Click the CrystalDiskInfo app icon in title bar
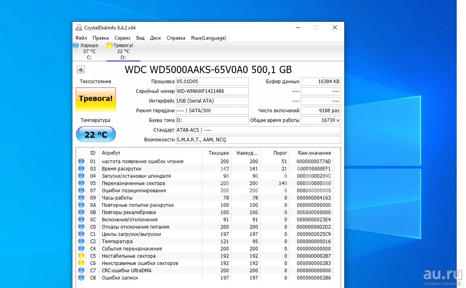466x288 pixels. click(79, 27)
